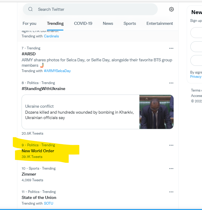Open the SOTU trending link
Screen dimensions: 202x210
point(48,203)
